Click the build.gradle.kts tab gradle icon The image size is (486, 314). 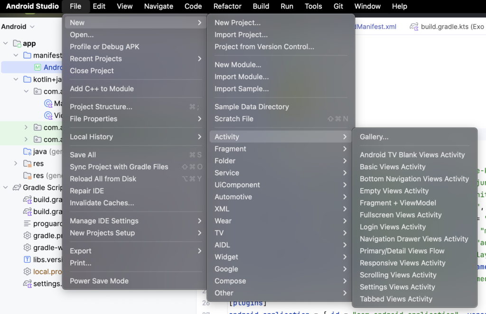coord(414,27)
